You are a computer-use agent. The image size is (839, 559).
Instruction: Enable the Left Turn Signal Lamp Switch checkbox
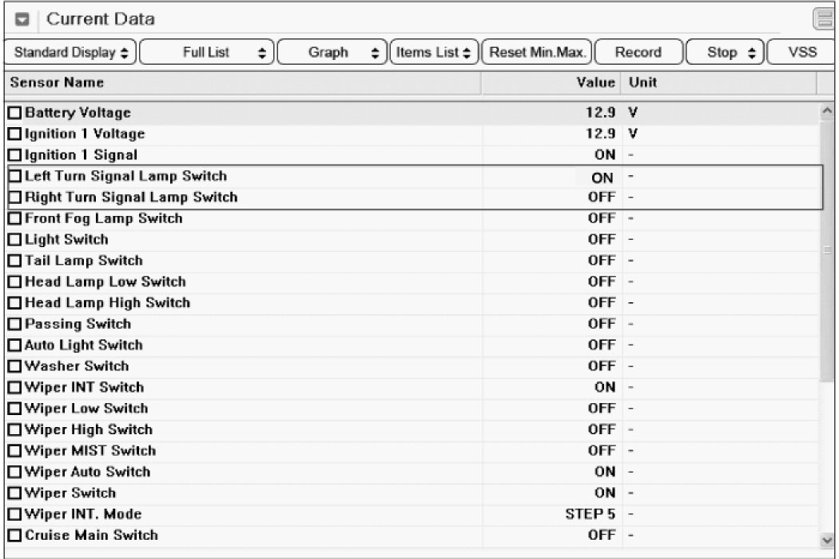point(14,177)
